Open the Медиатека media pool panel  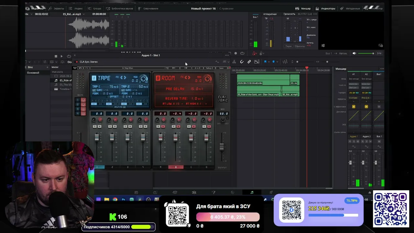tap(34, 8)
